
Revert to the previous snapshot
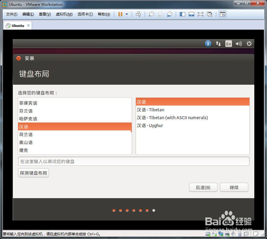click(x=160, y=14)
